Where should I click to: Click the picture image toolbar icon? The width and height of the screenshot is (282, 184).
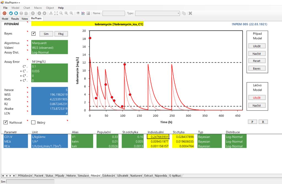[88, 13]
